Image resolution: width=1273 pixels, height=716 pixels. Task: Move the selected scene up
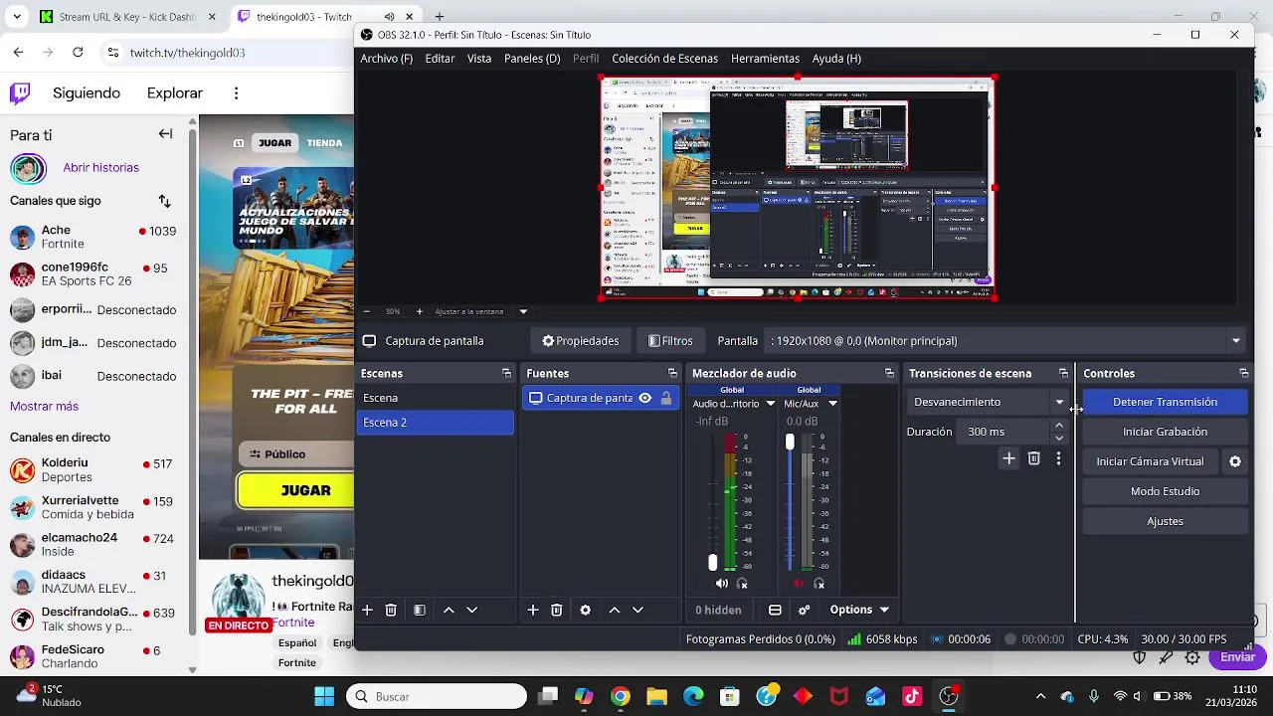point(449,610)
